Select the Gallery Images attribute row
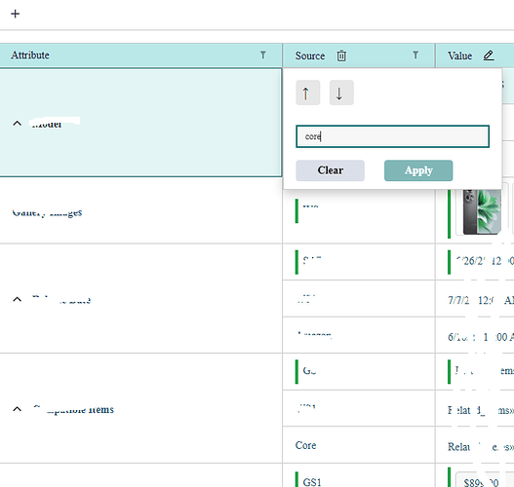The image size is (514, 487). (141, 212)
